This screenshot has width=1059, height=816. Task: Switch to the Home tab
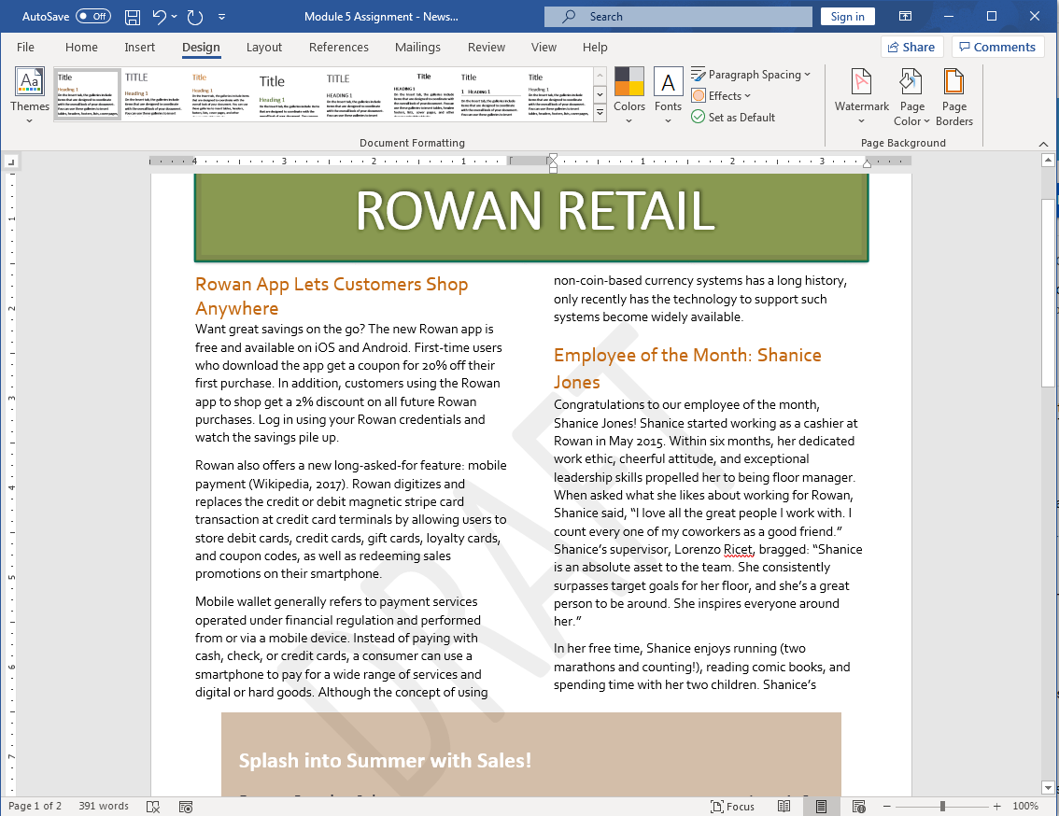[x=82, y=47]
